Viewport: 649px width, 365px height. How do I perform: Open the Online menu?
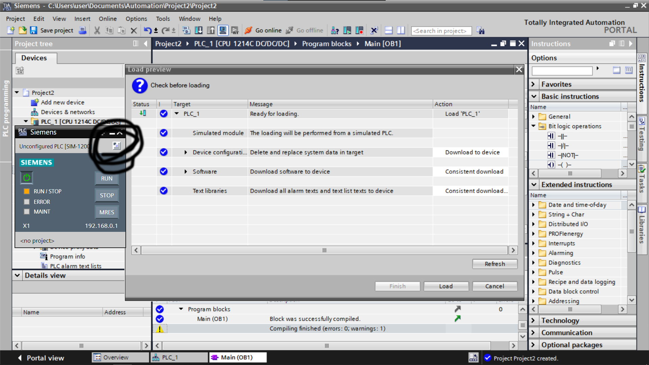tap(107, 19)
